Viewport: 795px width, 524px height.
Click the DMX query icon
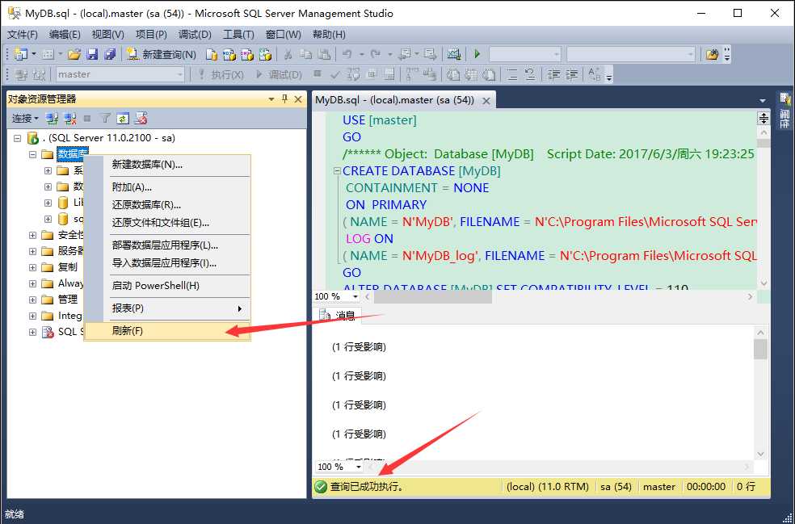[x=247, y=54]
